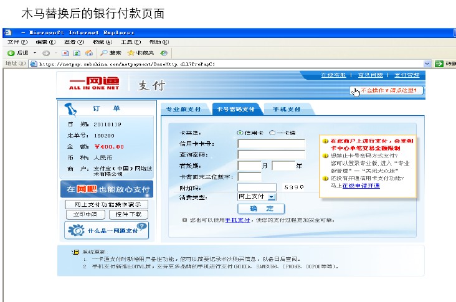Click the 不会操作?请点这里 help button
Image resolution: width=456 pixels, height=302 pixels.
point(386,91)
